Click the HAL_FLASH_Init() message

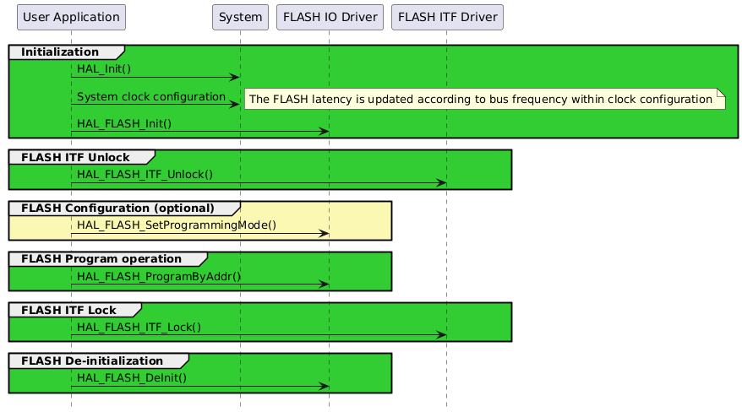pyautogui.click(x=124, y=124)
